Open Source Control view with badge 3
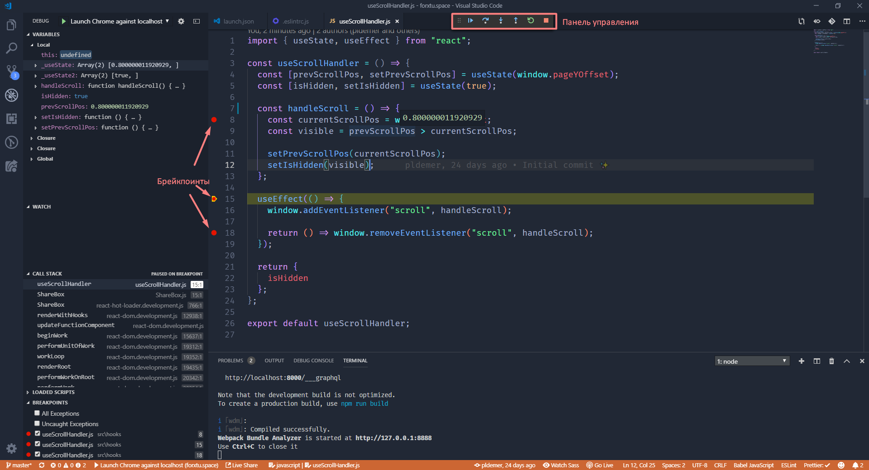The height and width of the screenshot is (470, 869). pos(11,71)
